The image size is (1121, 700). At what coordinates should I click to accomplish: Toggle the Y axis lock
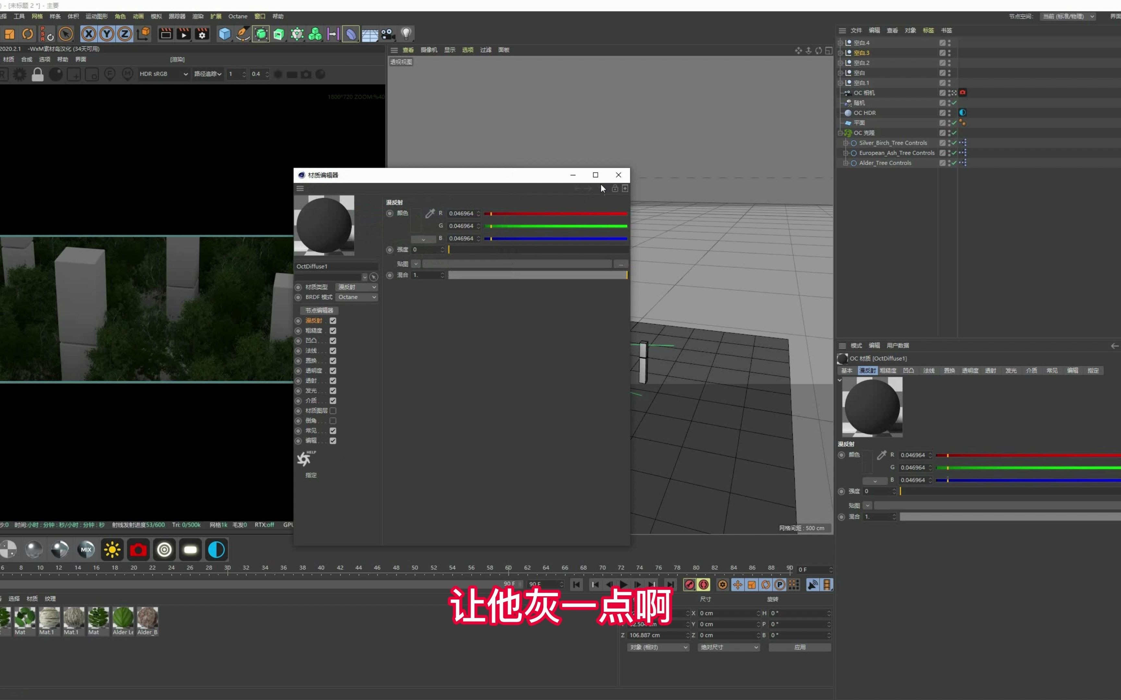(x=106, y=34)
